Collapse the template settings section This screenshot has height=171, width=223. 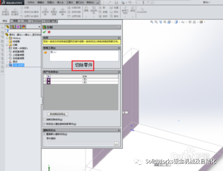[119, 130]
